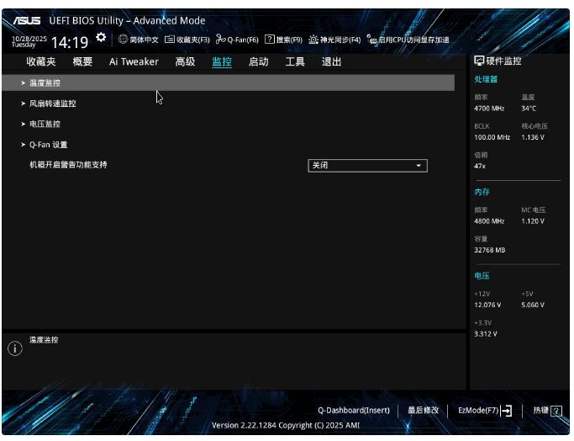The width and height of the screenshot is (574, 441).
Task: Switch to the Ai Tweaker tab
Action: click(134, 61)
